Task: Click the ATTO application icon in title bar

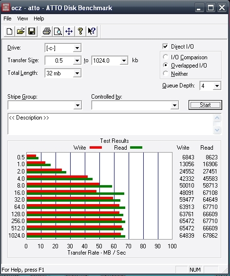Action: point(6,7)
